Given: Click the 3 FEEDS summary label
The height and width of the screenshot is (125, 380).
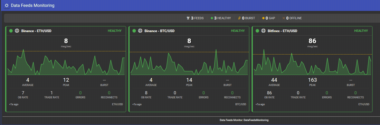Looking at the screenshot, I should (197, 18).
